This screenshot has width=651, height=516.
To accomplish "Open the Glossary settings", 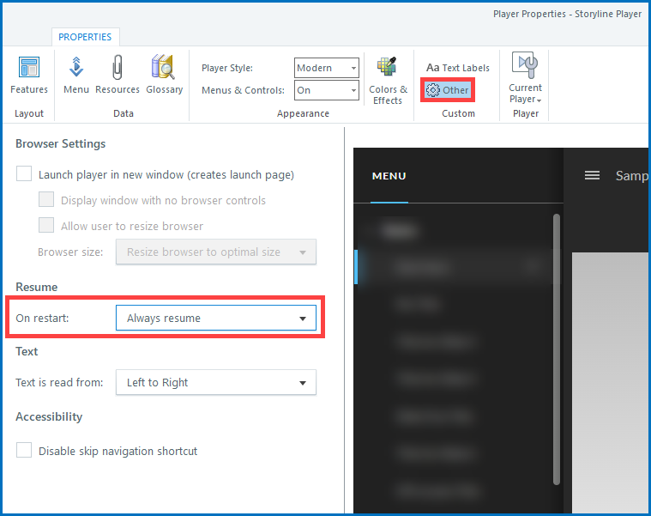I will (x=165, y=75).
